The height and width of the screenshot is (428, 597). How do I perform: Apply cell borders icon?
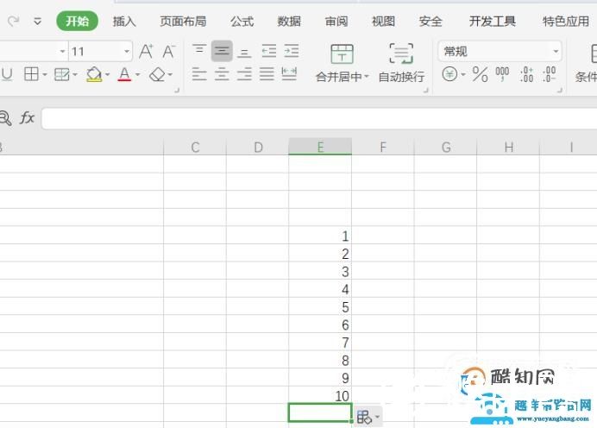(31, 74)
